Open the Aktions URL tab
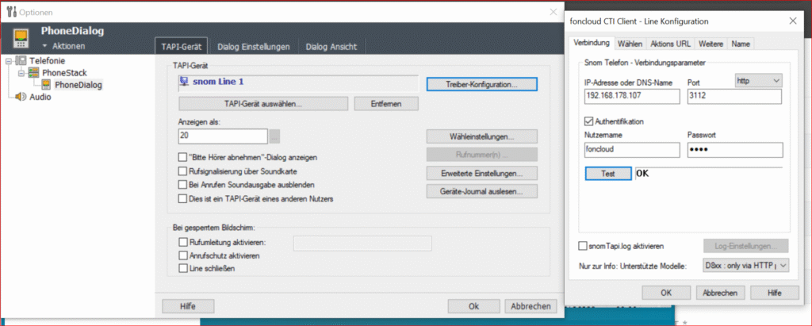812x326 pixels. (670, 44)
